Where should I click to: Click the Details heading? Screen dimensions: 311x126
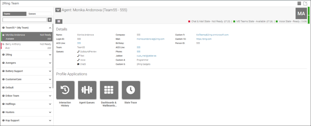(62, 29)
